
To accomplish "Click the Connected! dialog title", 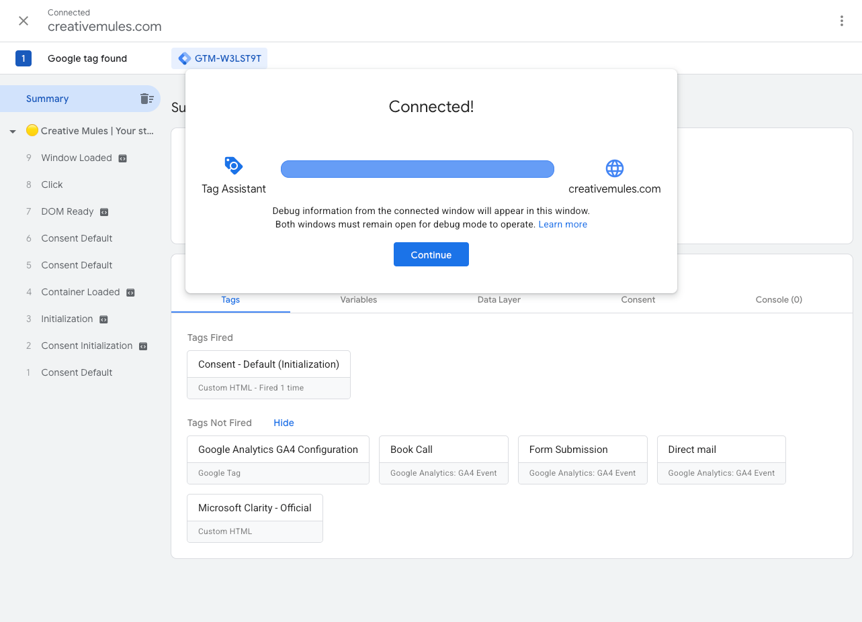I will tap(431, 106).
